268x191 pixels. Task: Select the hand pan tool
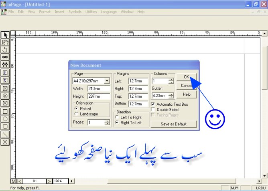tap(5, 42)
